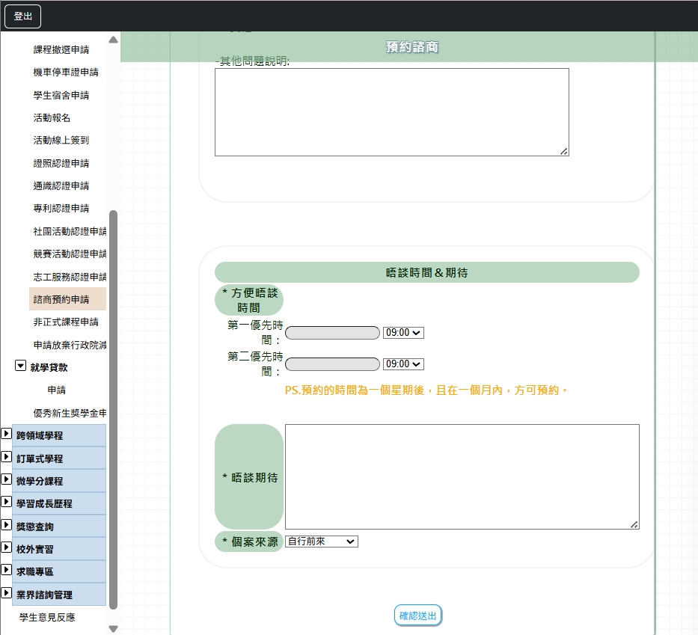Click the 登出 logout button

coord(22,16)
